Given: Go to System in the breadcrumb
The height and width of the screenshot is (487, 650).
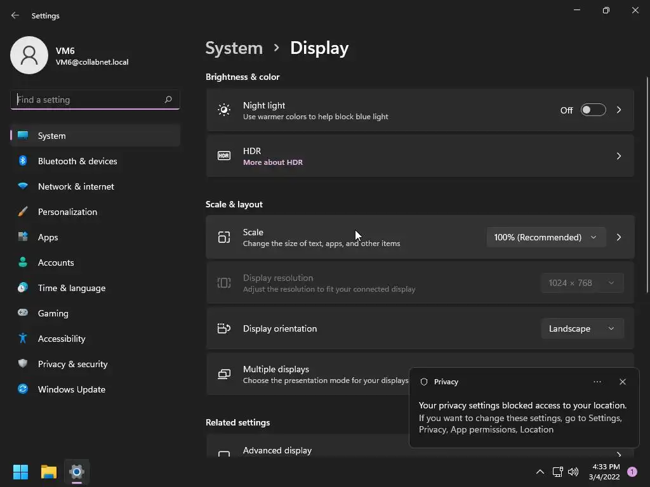Looking at the screenshot, I should click(234, 48).
